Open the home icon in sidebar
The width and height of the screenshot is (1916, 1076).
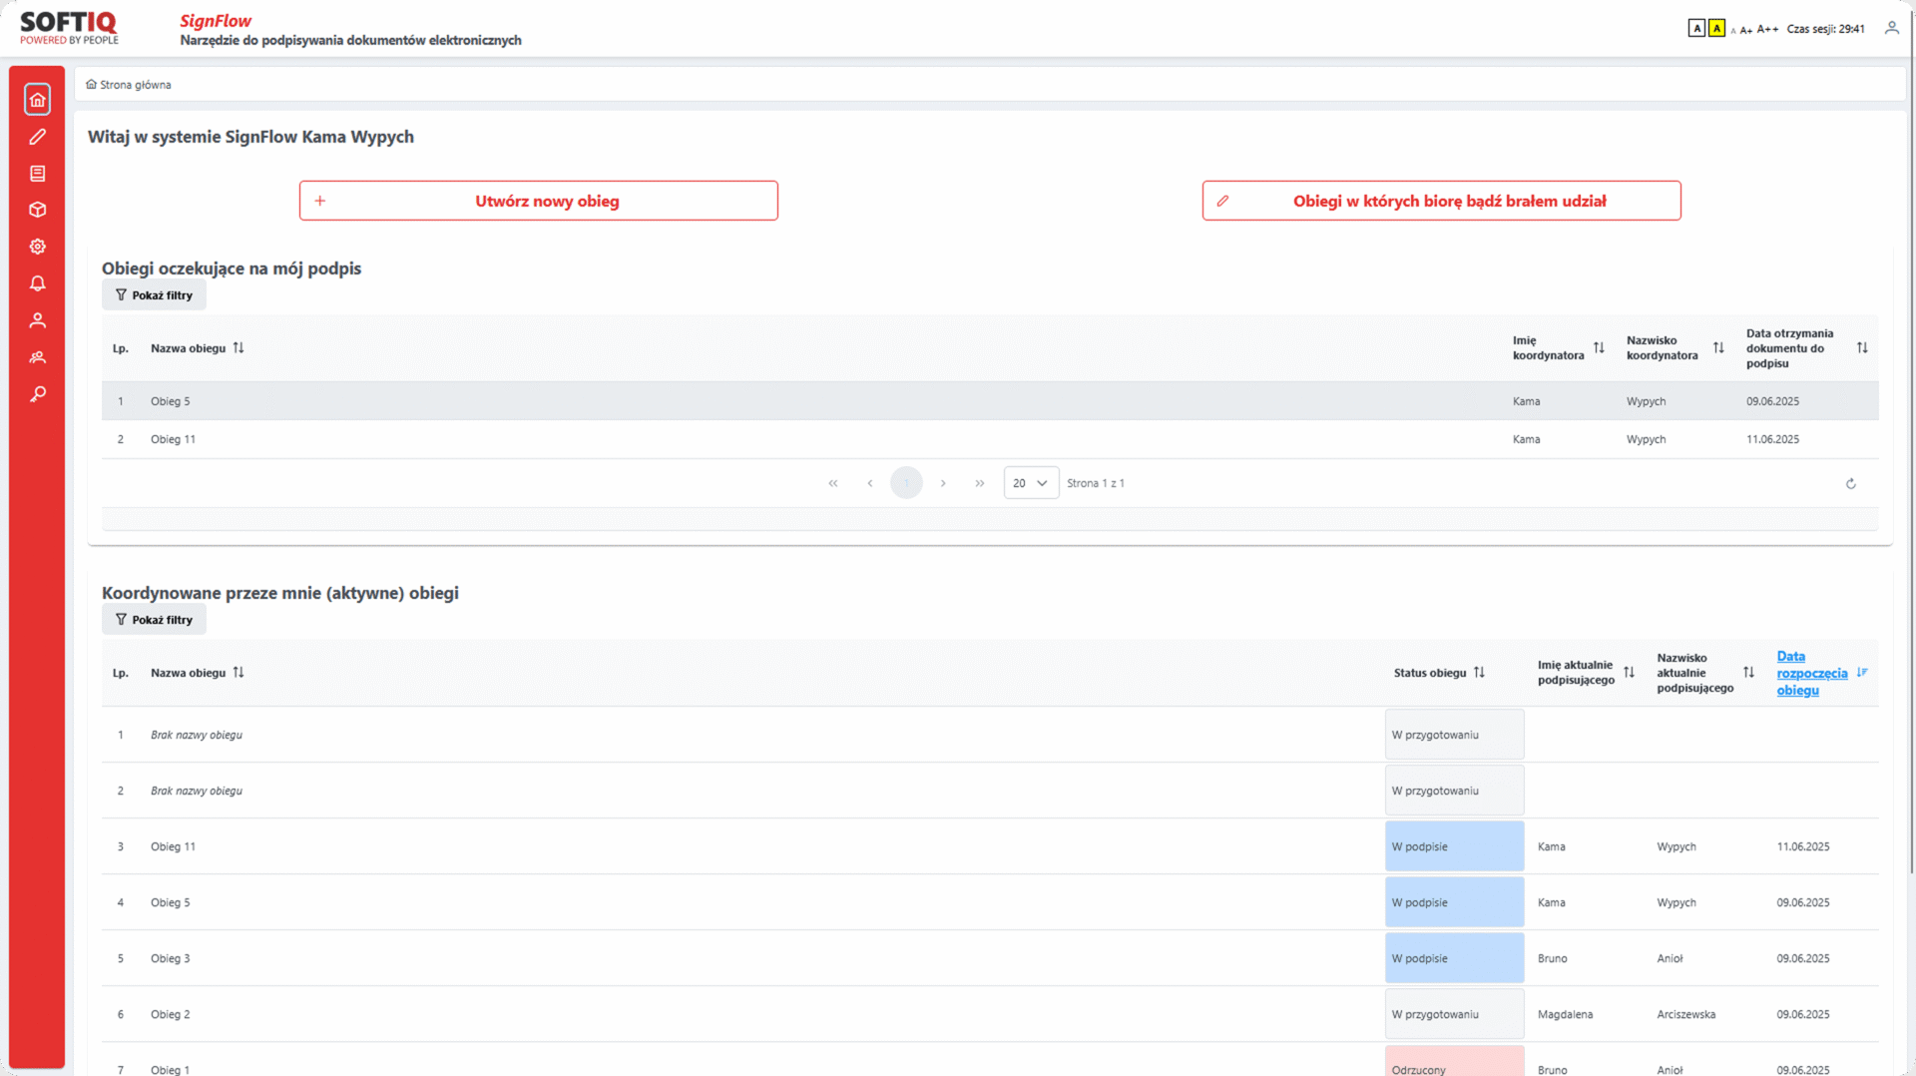[38, 100]
